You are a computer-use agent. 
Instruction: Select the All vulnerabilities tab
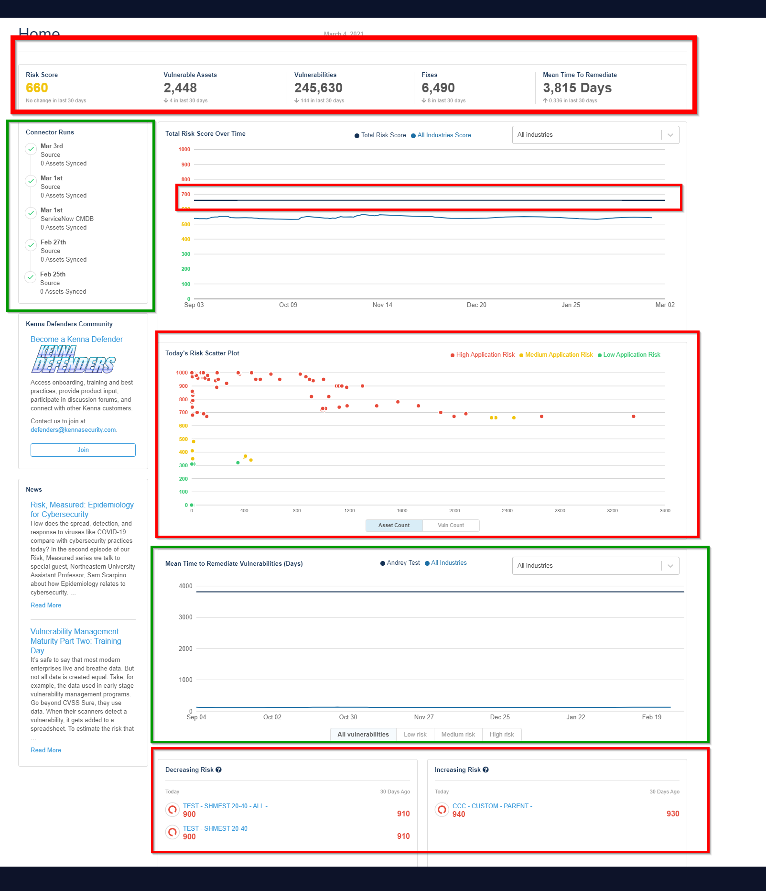point(363,735)
